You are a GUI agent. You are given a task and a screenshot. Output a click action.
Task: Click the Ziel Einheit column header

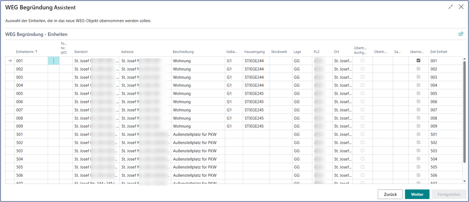(438, 52)
